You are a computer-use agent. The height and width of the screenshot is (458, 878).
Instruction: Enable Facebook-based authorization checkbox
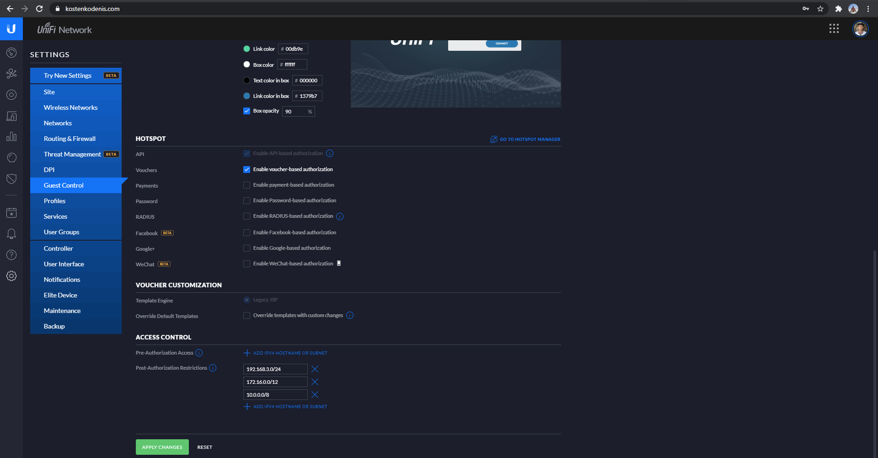pyautogui.click(x=247, y=232)
